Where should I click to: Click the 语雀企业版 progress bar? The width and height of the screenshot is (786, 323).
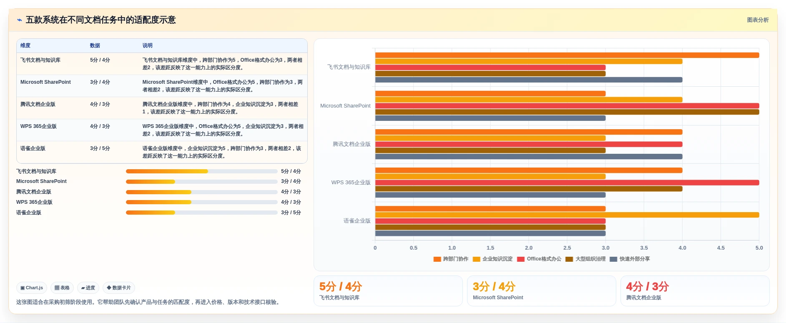click(x=202, y=213)
